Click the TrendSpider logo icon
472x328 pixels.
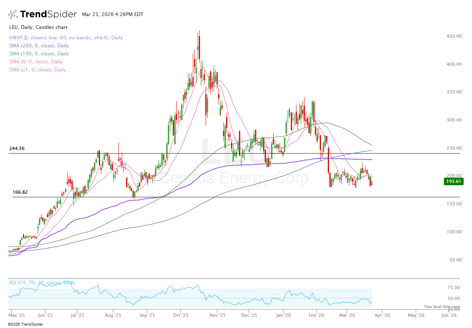click(x=13, y=14)
